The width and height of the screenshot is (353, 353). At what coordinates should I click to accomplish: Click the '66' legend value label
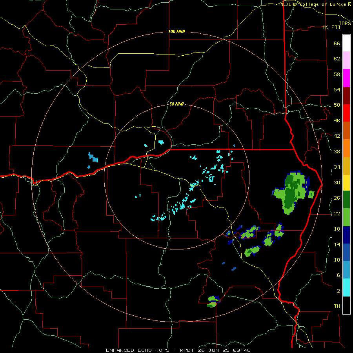pos(337,44)
